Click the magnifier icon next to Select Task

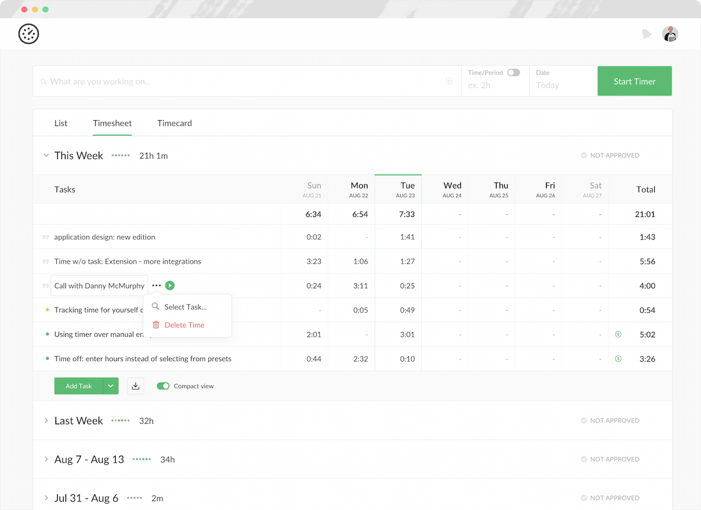(x=155, y=306)
